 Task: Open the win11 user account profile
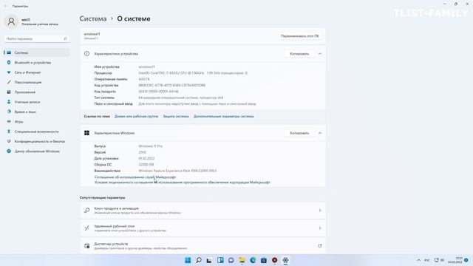32,21
